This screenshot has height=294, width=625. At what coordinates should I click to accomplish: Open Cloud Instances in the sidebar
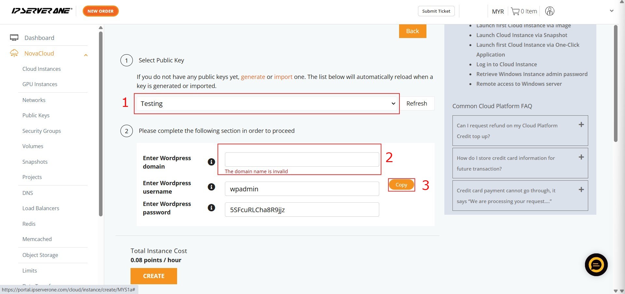[x=41, y=69]
